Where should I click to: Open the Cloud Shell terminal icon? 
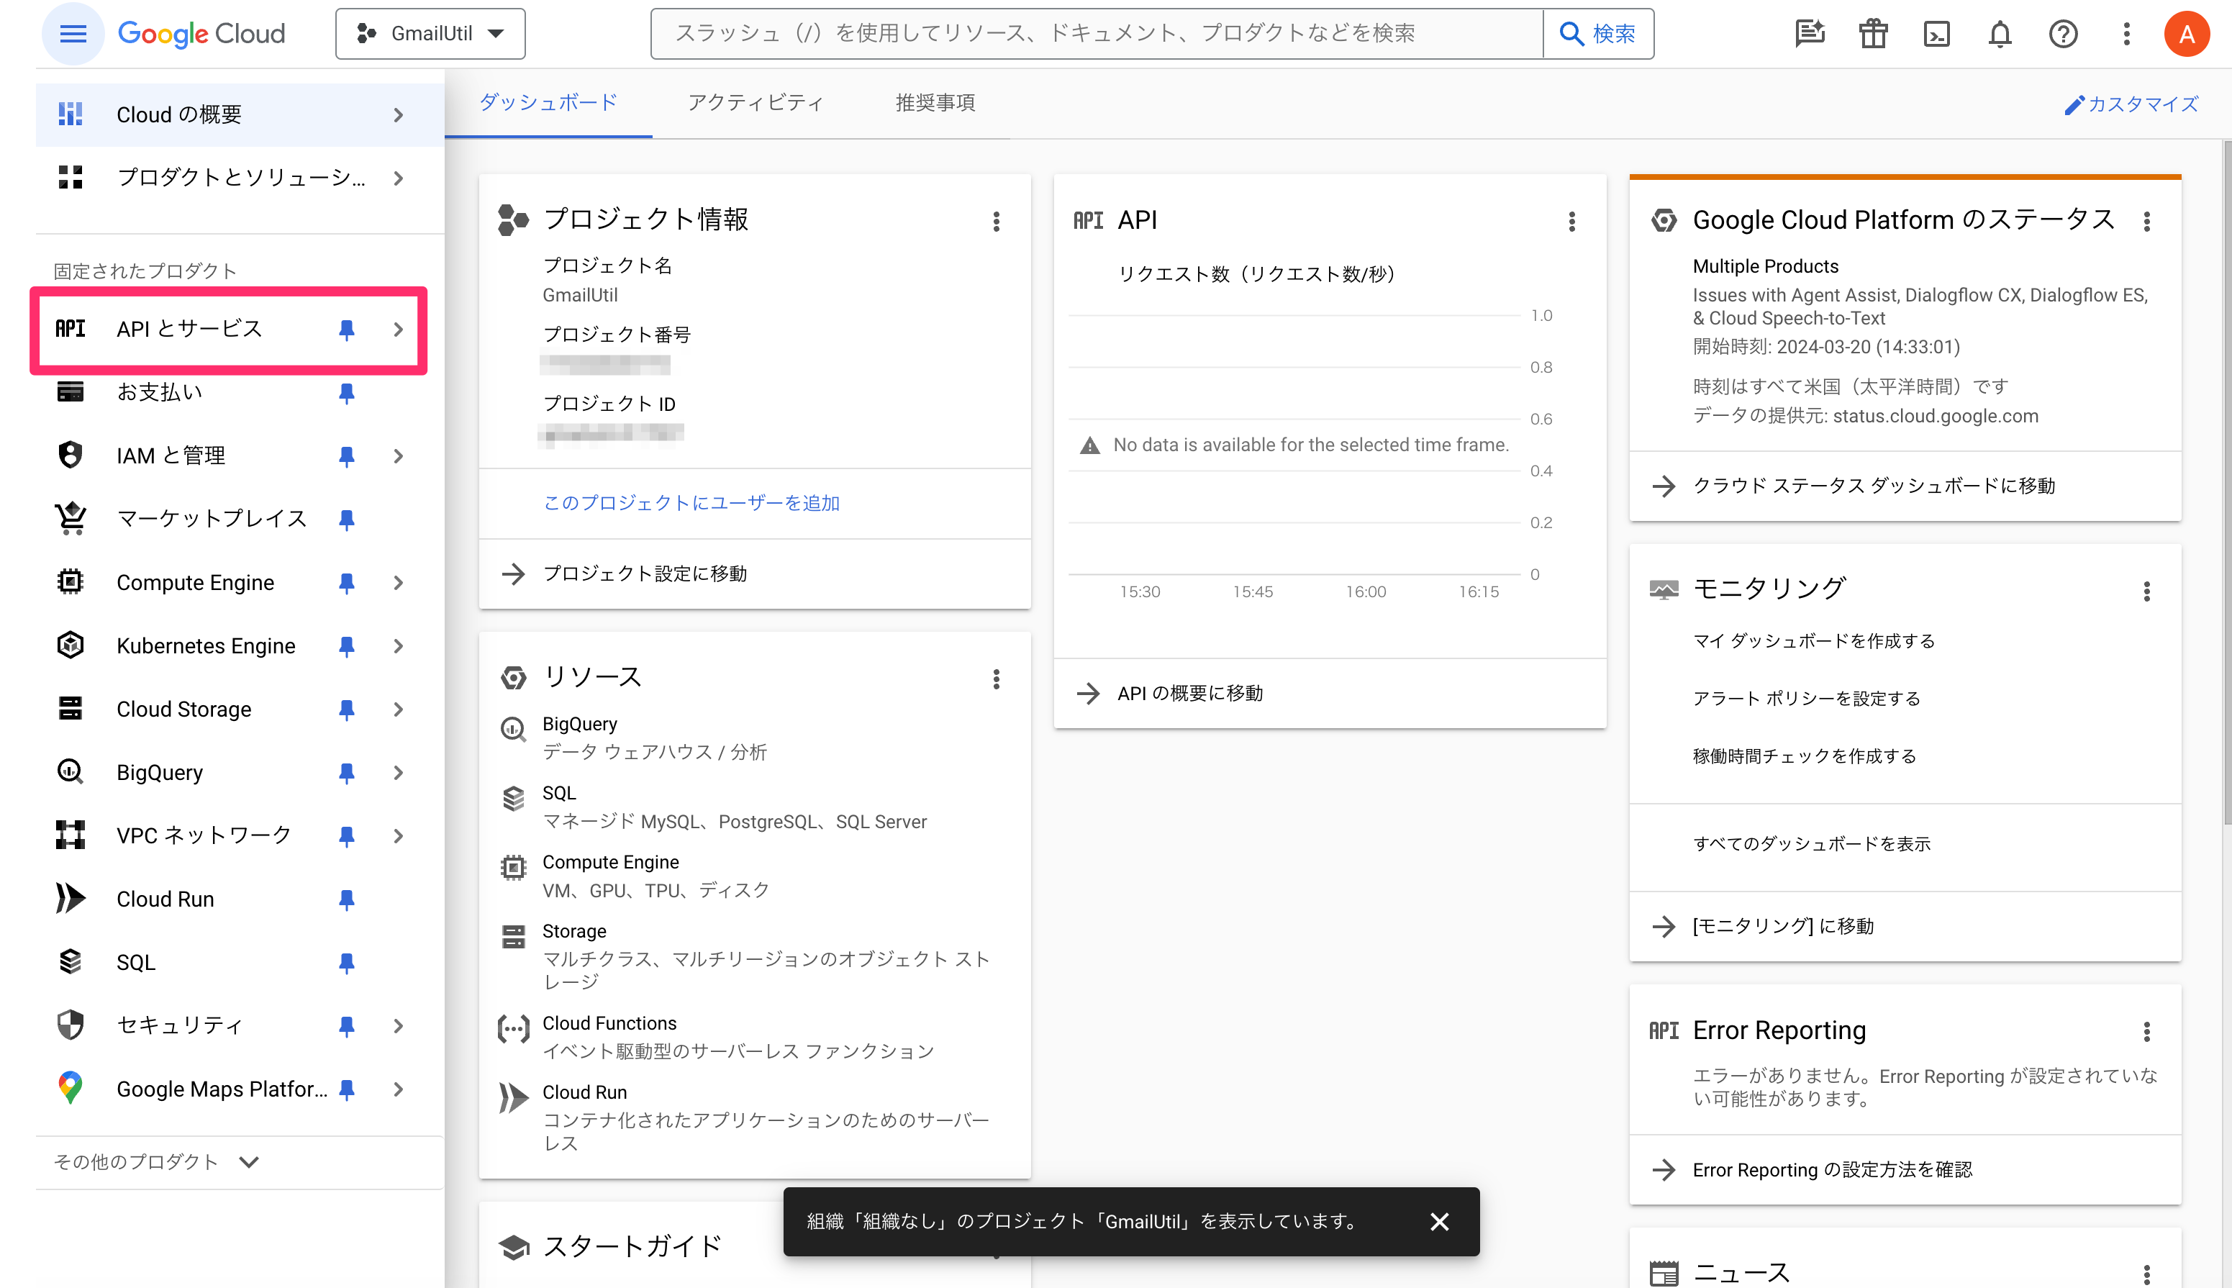(1936, 34)
